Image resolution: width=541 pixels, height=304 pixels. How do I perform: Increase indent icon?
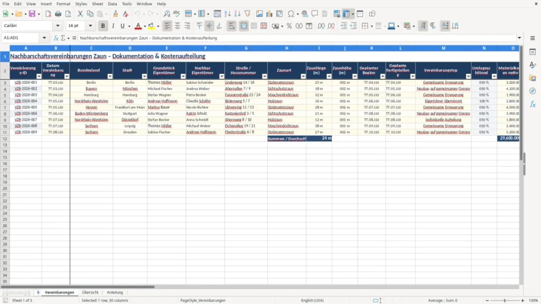pos(343,26)
